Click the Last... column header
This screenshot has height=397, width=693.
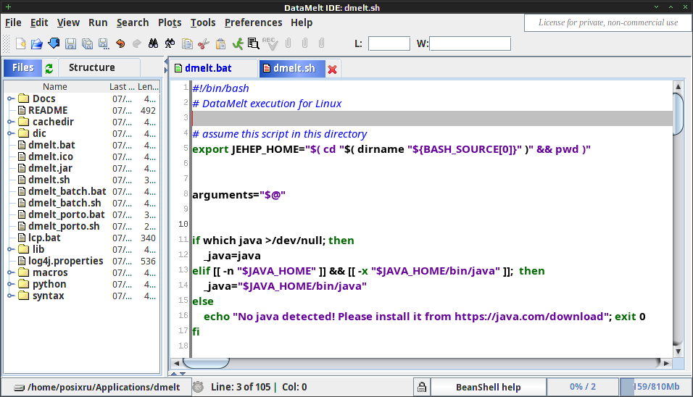tap(122, 86)
